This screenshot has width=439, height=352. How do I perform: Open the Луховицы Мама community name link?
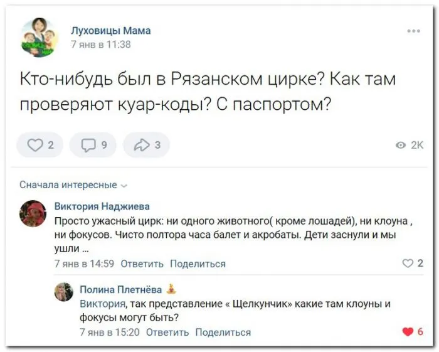click(x=110, y=30)
